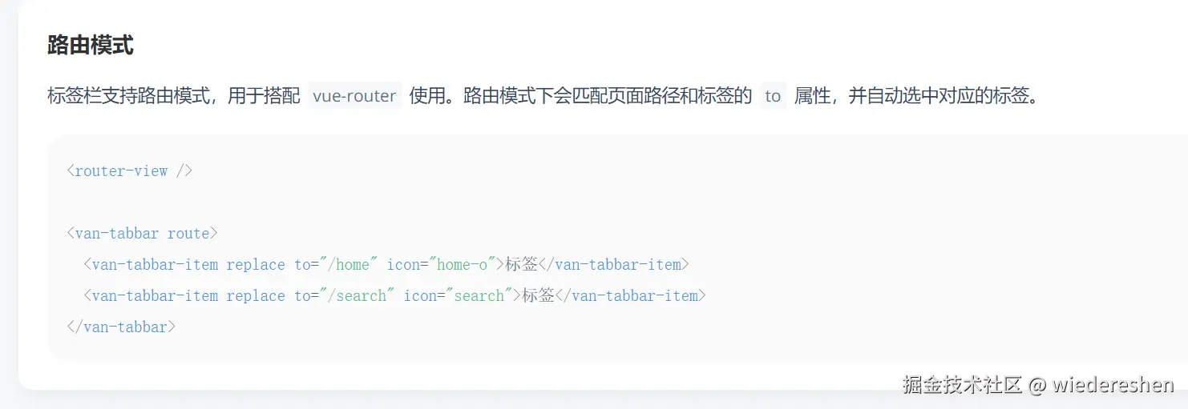
Task: Click the 路由模式 section heading
Action: [90, 45]
